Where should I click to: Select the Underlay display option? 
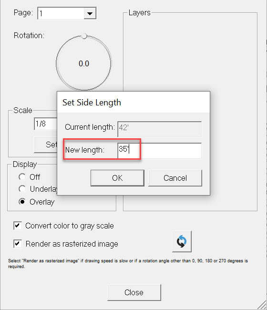(x=22, y=189)
